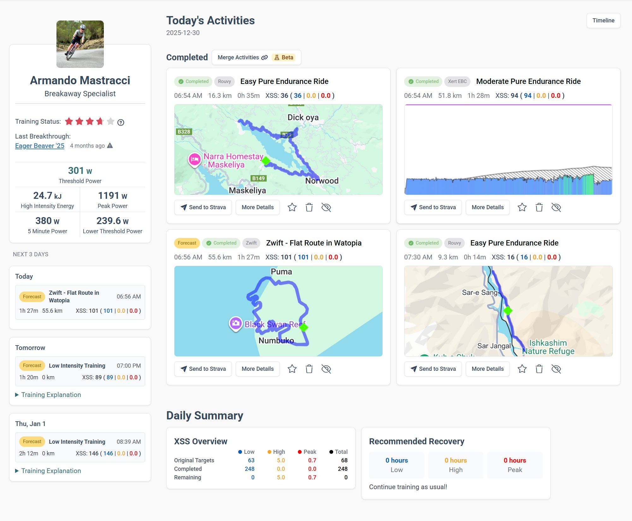
Task: Delete the Moderate Pure Endurance Ride via trash icon
Action: [x=539, y=207]
